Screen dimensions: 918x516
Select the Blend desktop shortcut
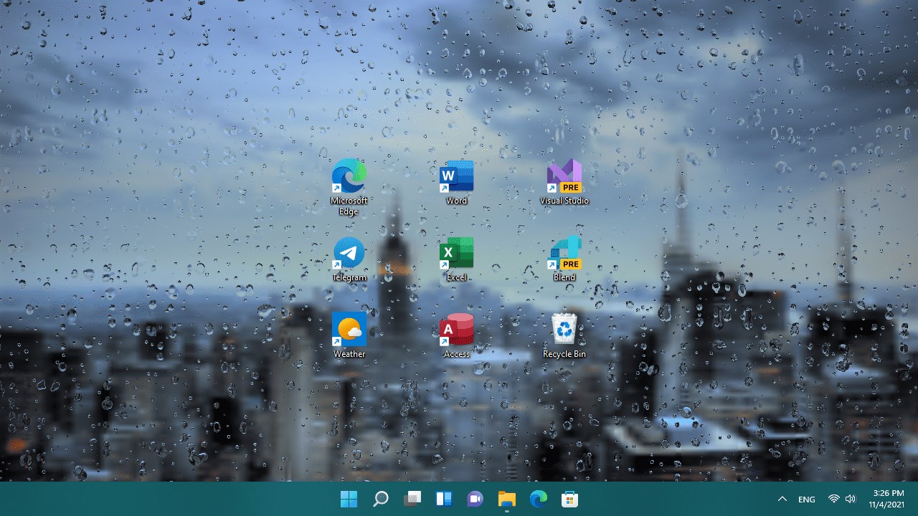click(564, 259)
